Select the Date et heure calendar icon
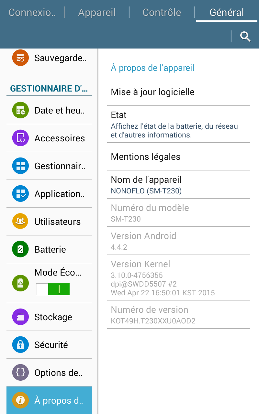 (20, 110)
